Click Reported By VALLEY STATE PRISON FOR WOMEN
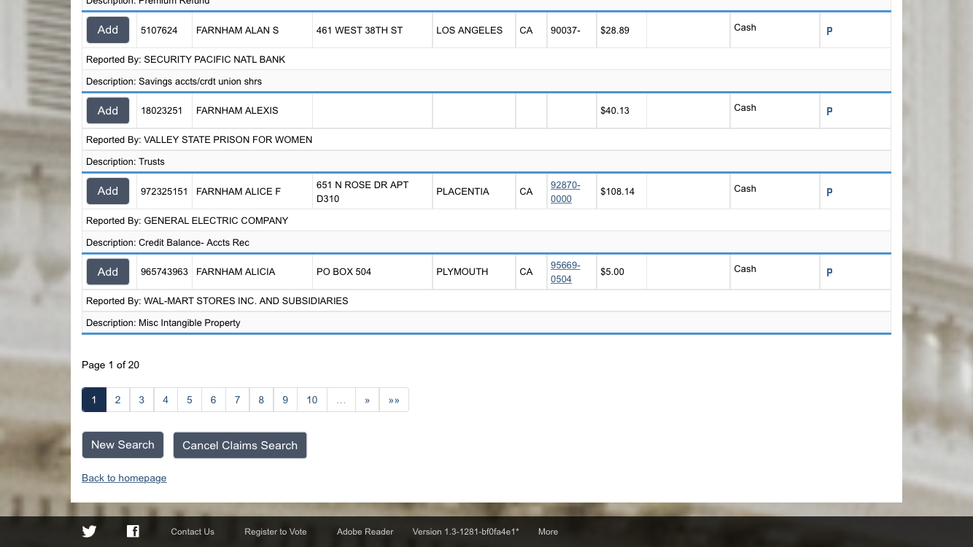973x547 pixels. (228, 139)
